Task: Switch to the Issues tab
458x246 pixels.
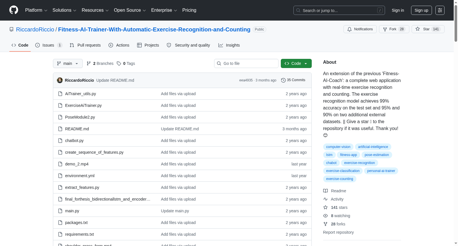Action: point(49,45)
